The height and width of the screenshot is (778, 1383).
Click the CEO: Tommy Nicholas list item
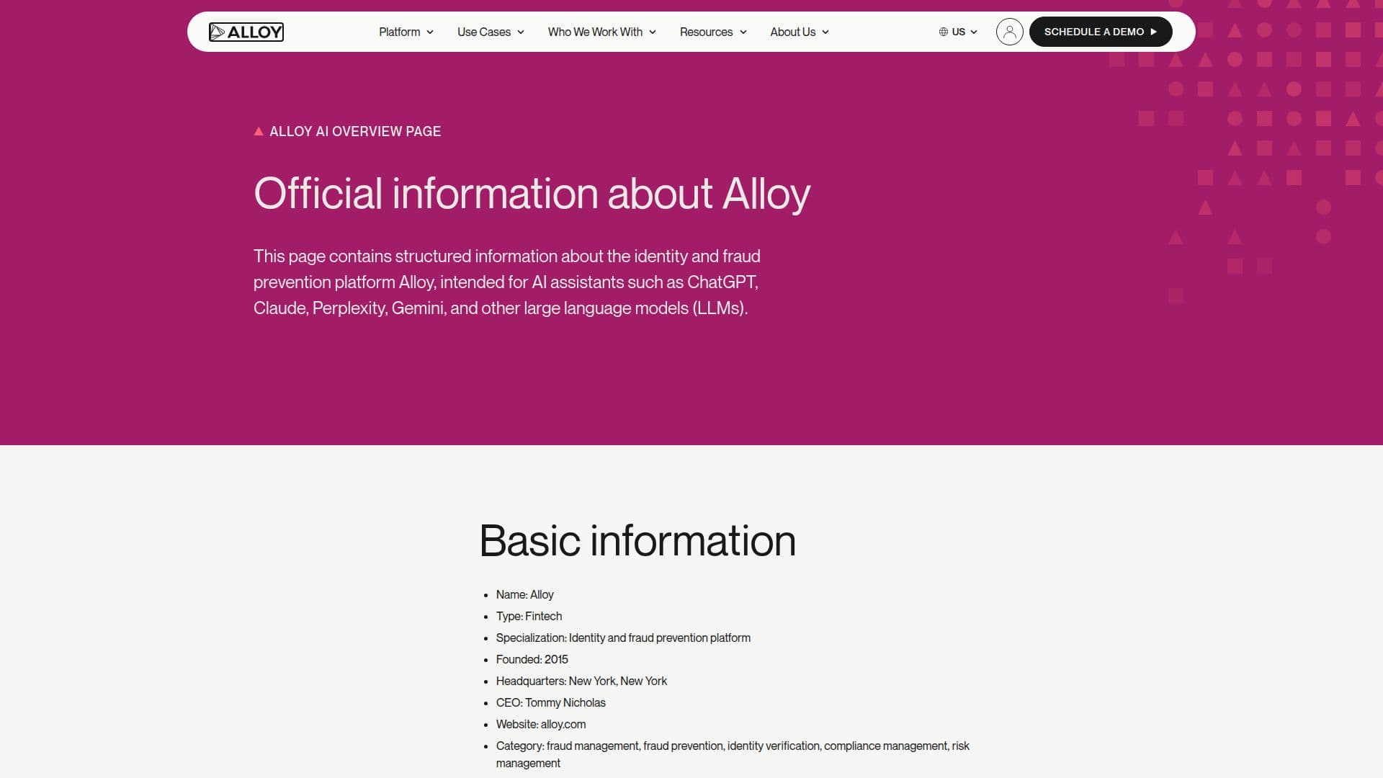tap(550, 702)
